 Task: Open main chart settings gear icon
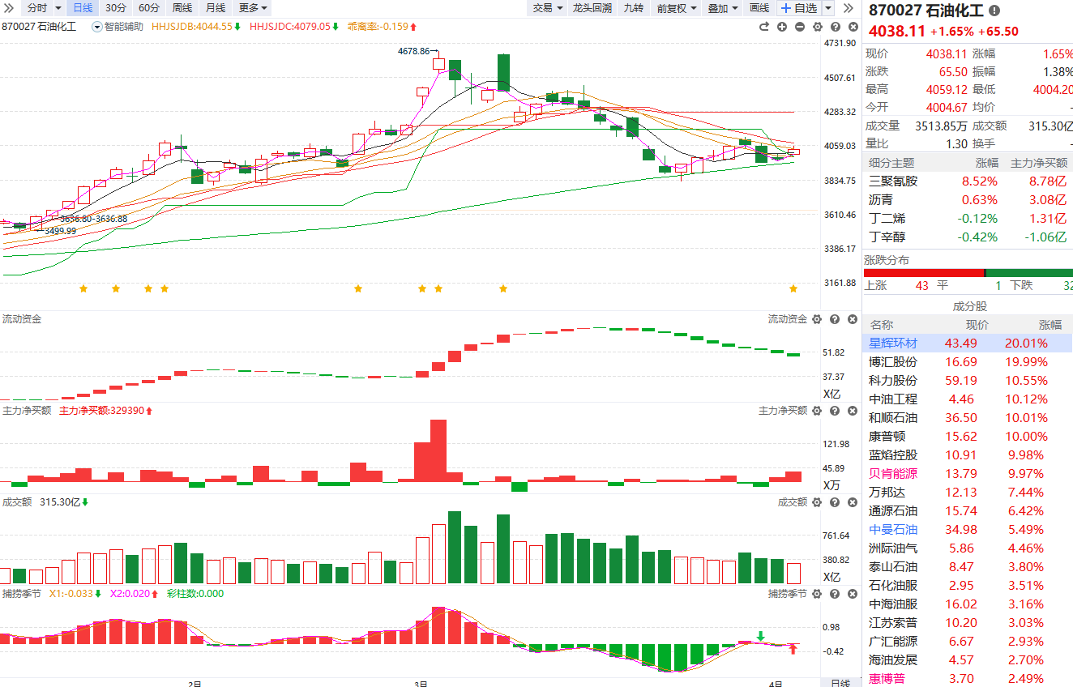point(817,27)
